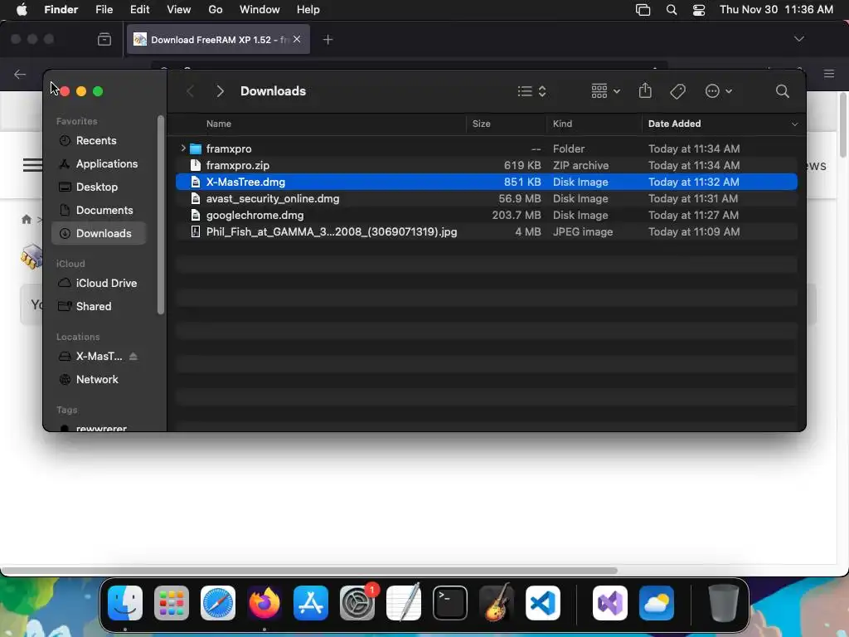Open Desktop in sidebar

coord(99,187)
